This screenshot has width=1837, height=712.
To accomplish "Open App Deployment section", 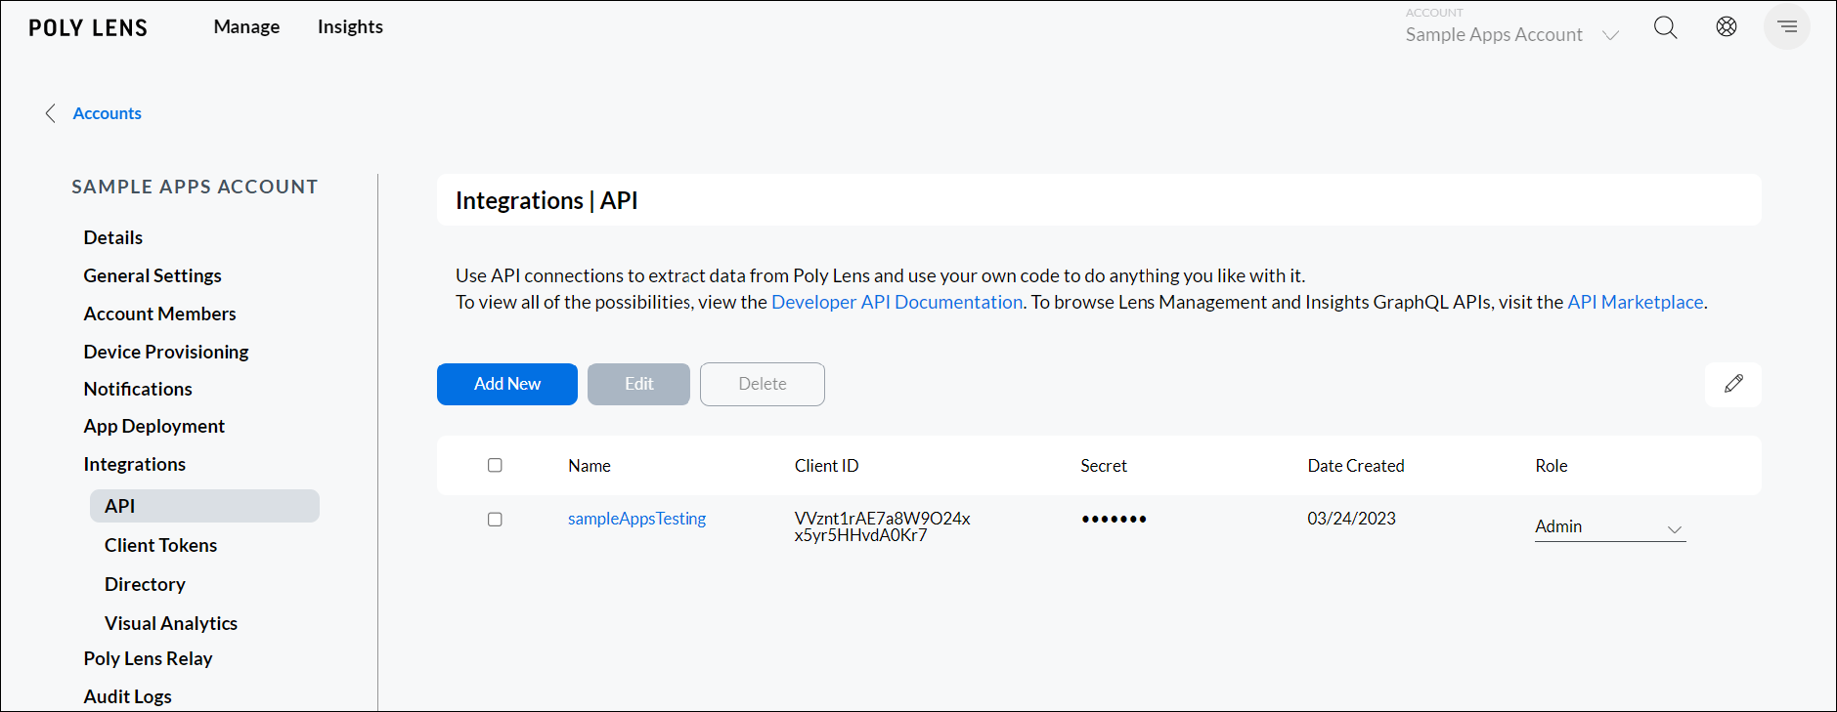I will 154,426.
